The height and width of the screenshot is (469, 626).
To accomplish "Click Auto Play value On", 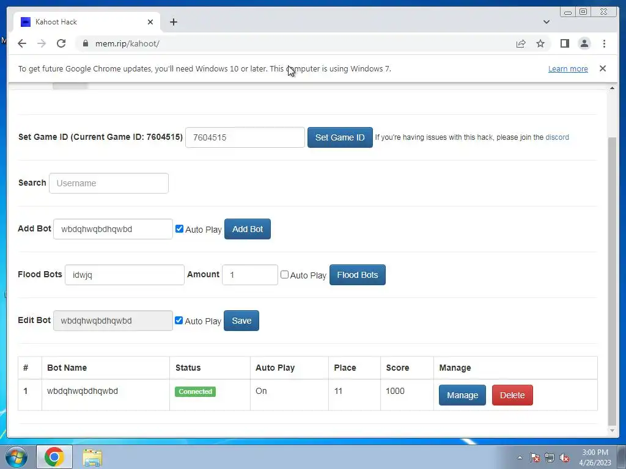I will 261,391.
